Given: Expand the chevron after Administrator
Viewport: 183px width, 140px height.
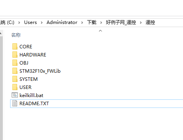Looking at the screenshot, I should (82, 22).
